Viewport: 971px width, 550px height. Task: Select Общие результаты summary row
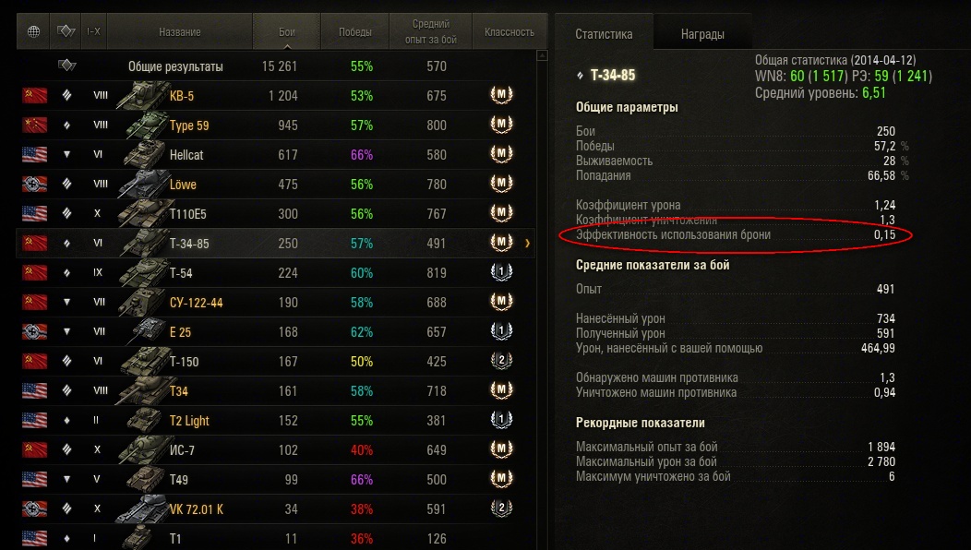(276, 66)
